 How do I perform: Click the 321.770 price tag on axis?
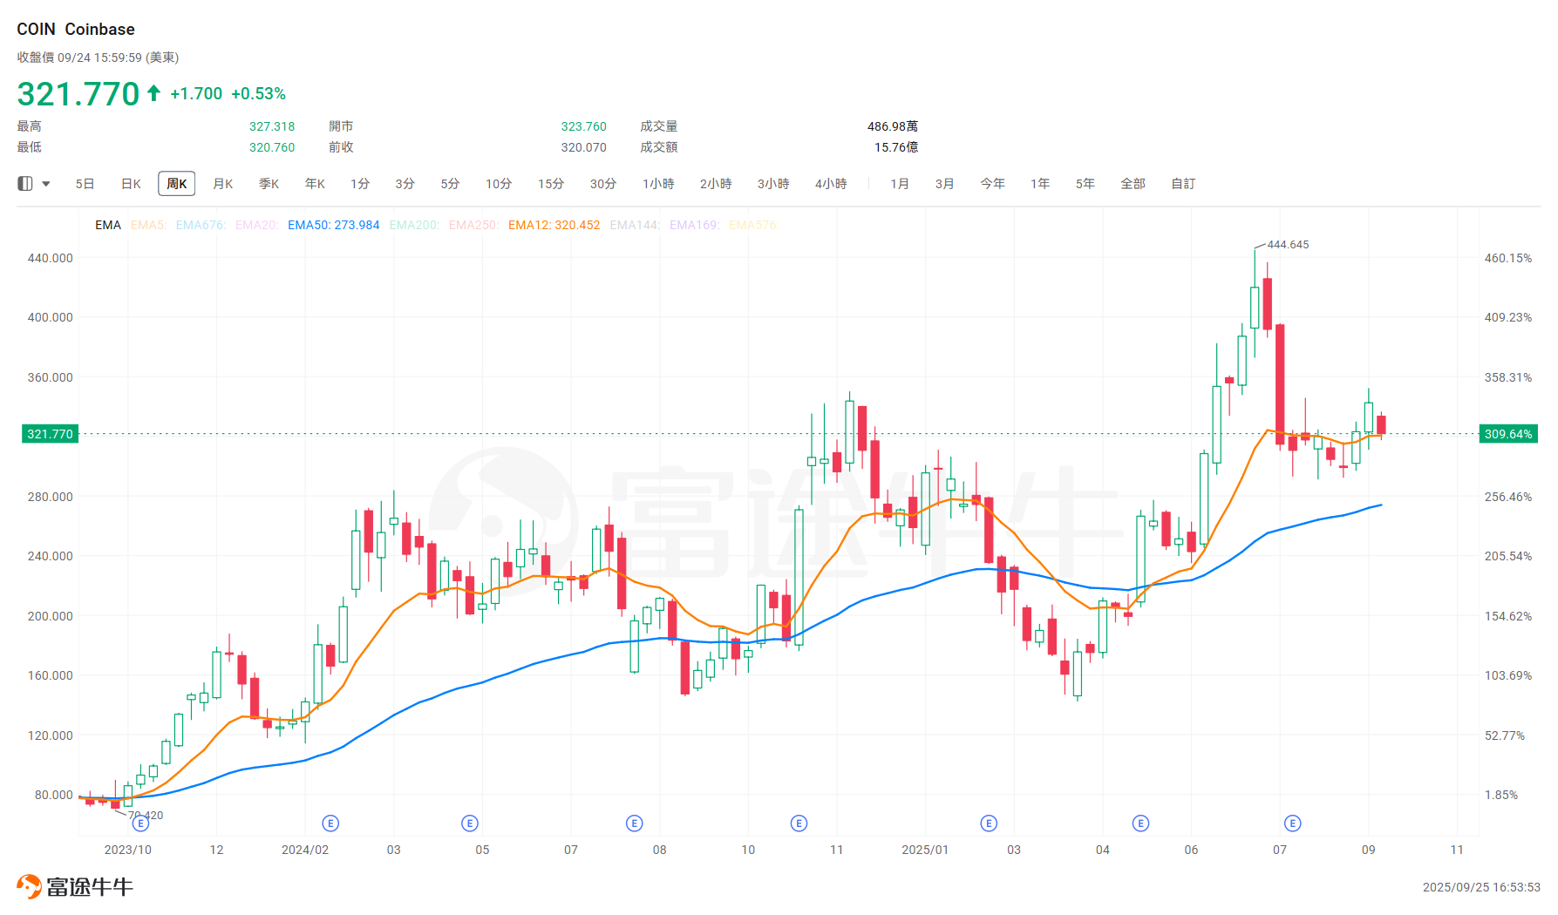click(50, 433)
